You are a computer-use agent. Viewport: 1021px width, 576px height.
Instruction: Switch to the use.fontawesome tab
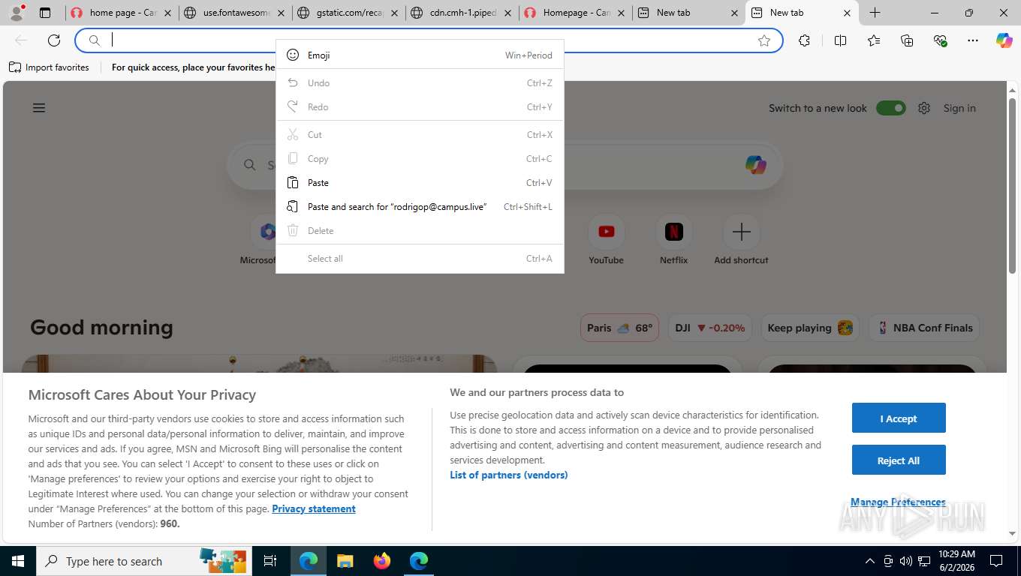[234, 13]
